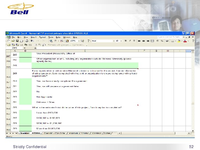
Task: Toggle Underline formatting in the toolbar
Action: click(x=134, y=41)
